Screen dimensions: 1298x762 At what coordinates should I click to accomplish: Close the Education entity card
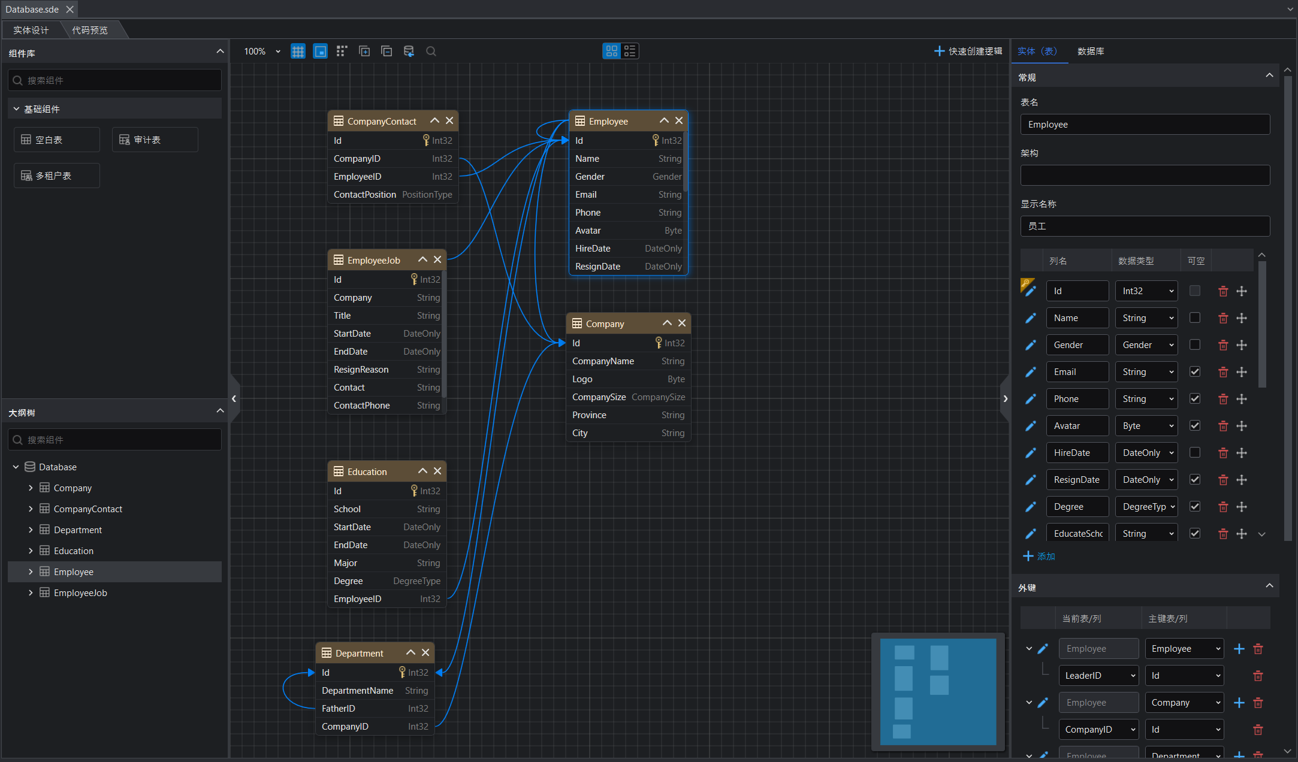pyautogui.click(x=437, y=471)
